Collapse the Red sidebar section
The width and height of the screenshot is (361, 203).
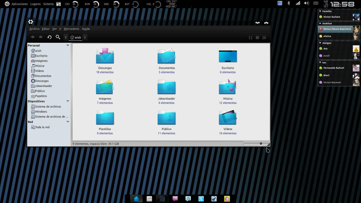click(68, 122)
